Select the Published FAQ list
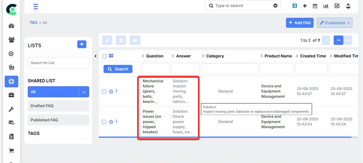 click(59, 120)
